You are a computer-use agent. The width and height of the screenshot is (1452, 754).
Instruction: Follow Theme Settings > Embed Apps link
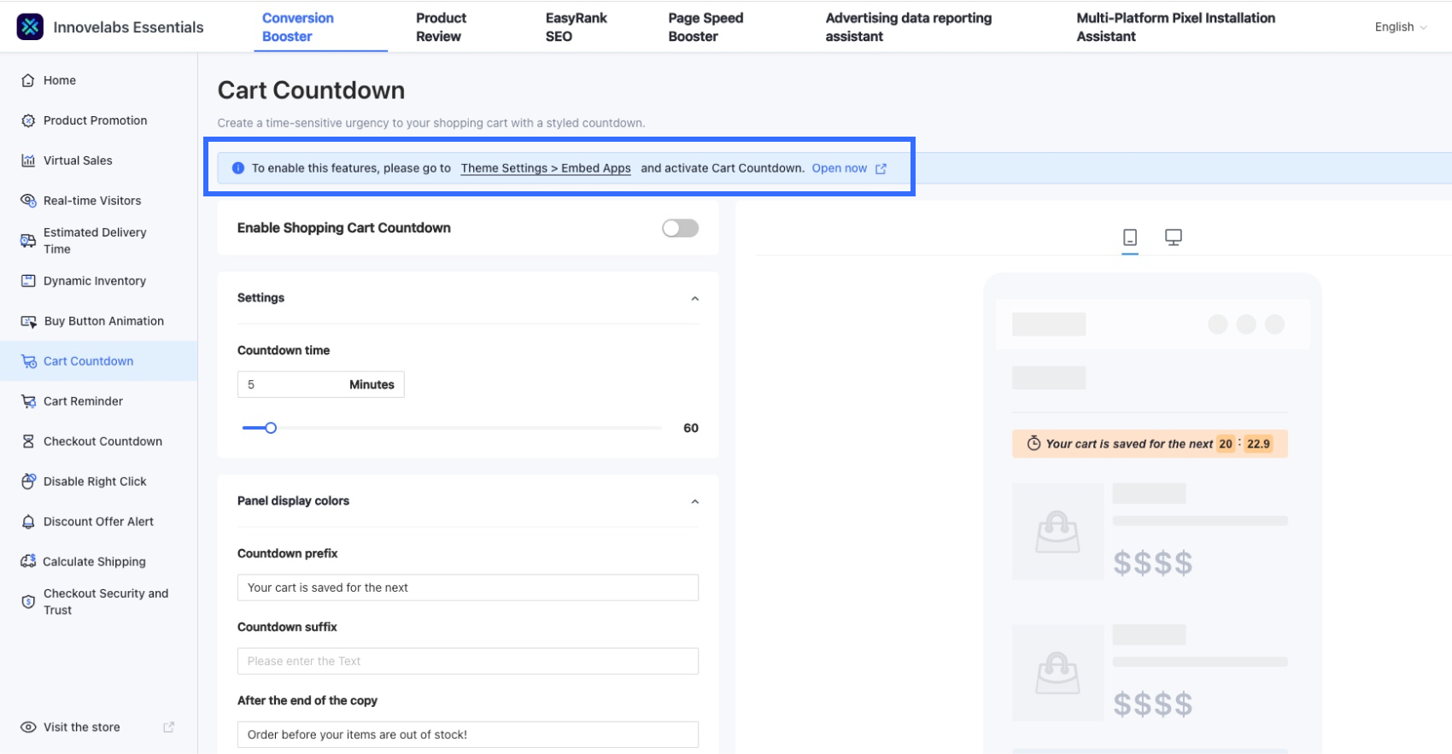(x=546, y=168)
